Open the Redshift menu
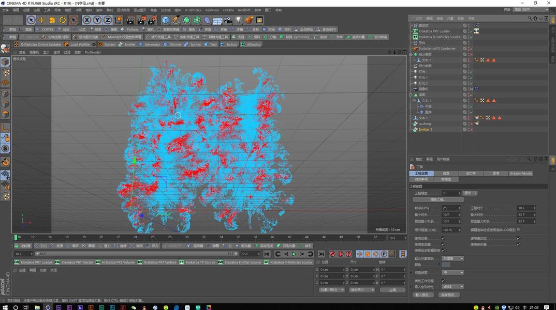 [x=244, y=10]
